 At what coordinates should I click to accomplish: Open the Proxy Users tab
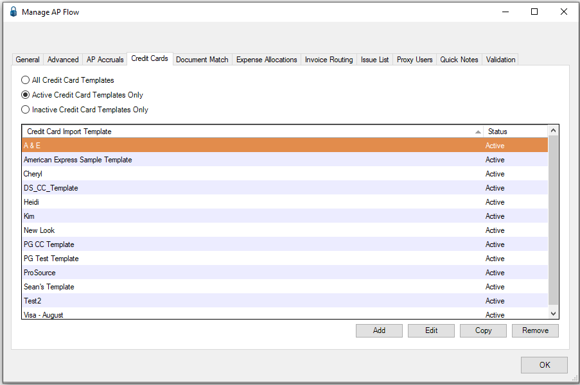click(x=415, y=60)
